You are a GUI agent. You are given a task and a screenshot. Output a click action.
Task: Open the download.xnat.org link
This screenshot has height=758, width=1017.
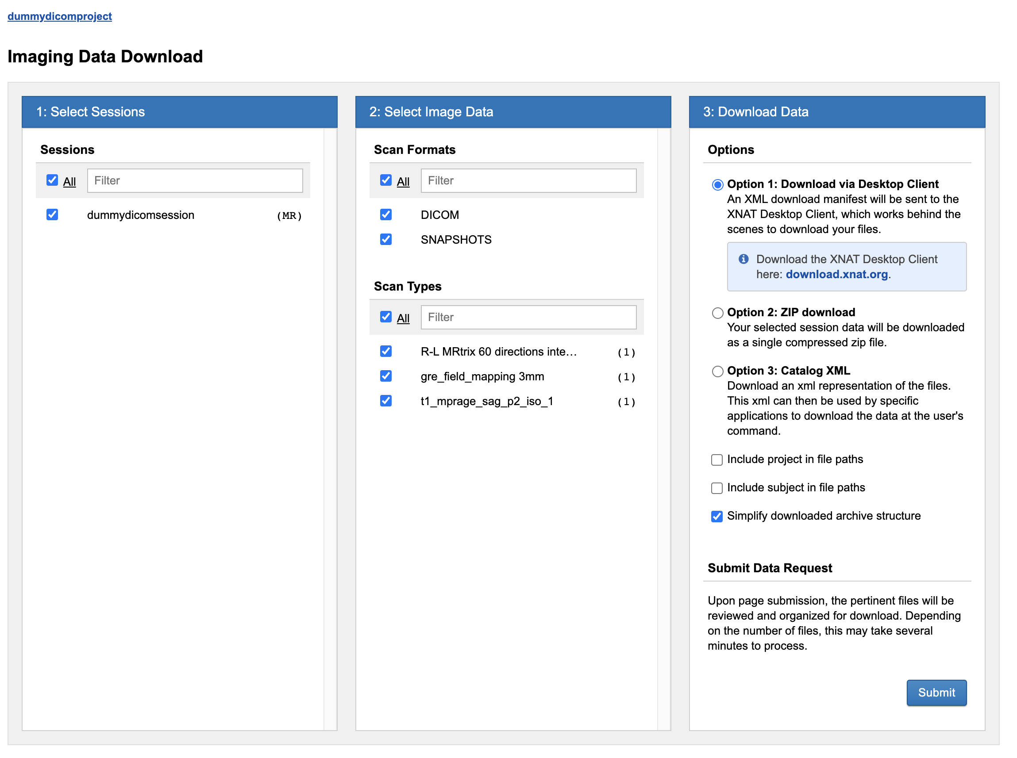(x=836, y=274)
